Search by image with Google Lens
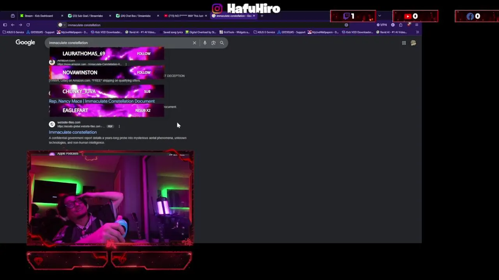Image resolution: width=499 pixels, height=280 pixels. click(213, 43)
